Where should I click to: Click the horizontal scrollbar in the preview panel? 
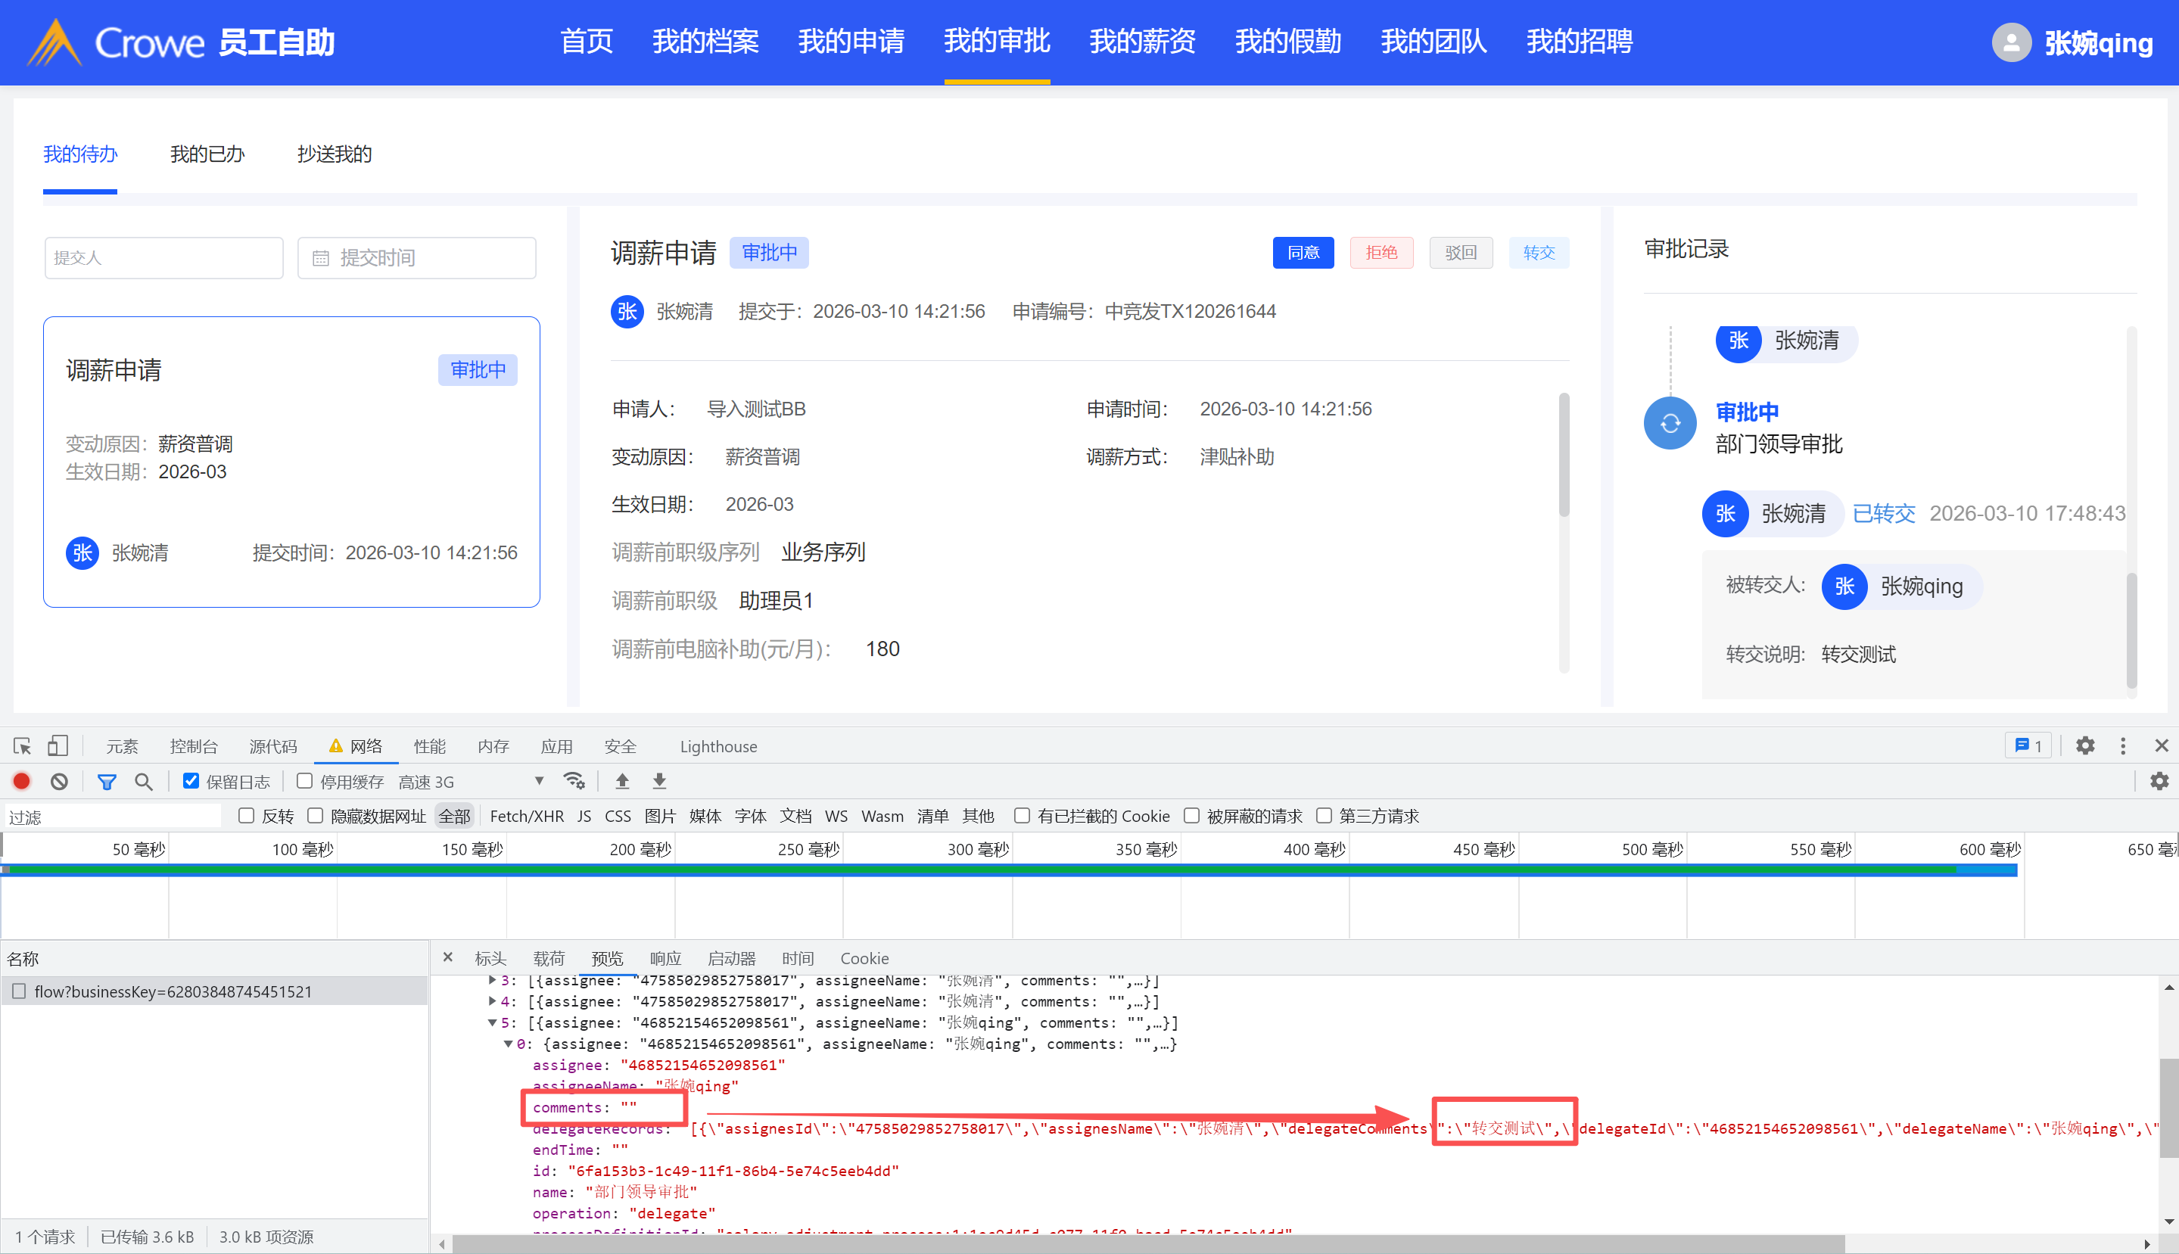1145,1243
